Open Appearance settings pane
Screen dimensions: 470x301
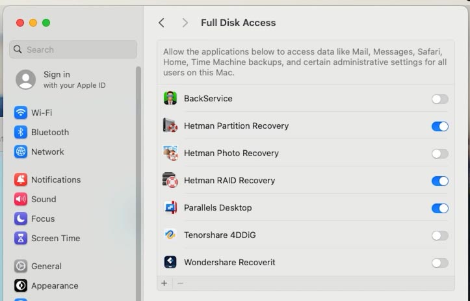click(x=73, y=285)
